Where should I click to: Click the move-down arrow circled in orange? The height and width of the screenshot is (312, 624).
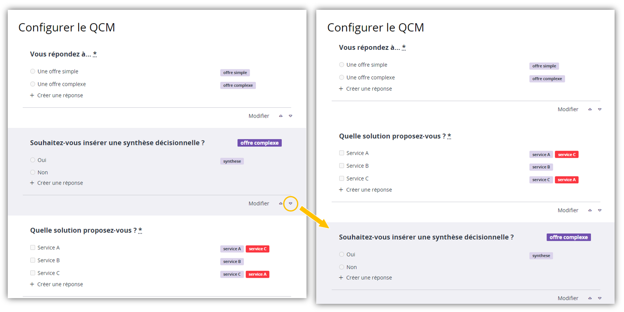click(x=291, y=203)
